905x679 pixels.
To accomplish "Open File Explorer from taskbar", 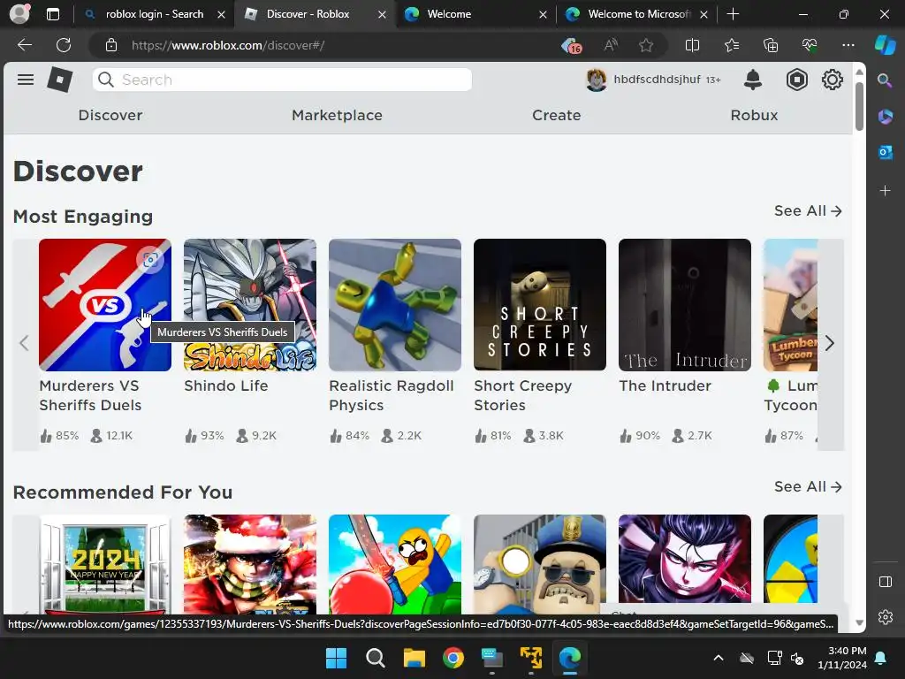I will pyautogui.click(x=414, y=658).
